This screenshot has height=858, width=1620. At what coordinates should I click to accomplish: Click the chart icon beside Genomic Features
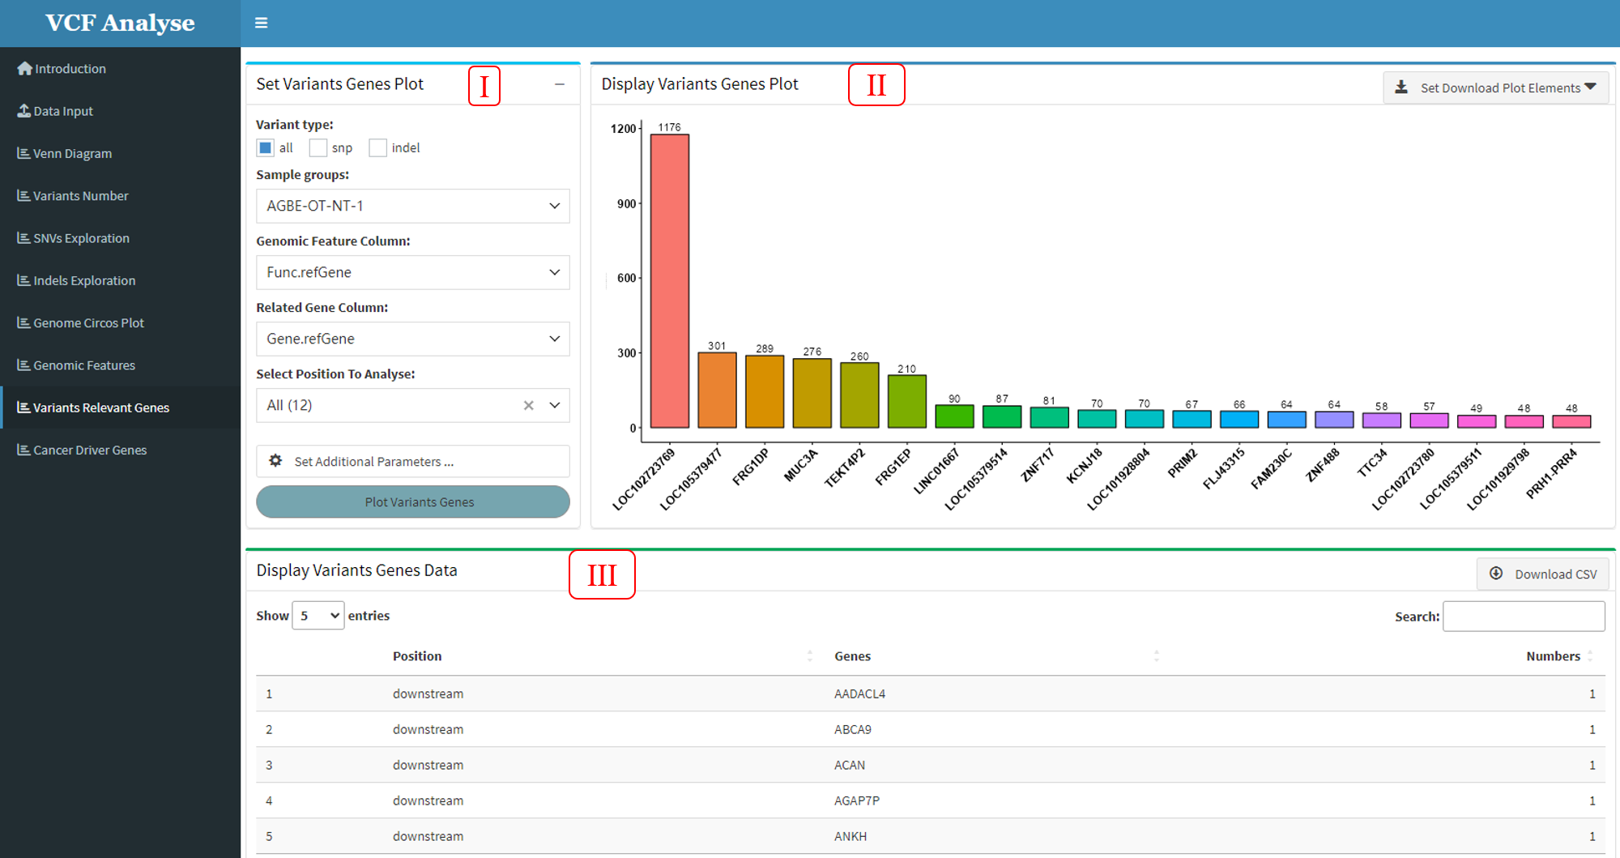pyautogui.click(x=23, y=365)
